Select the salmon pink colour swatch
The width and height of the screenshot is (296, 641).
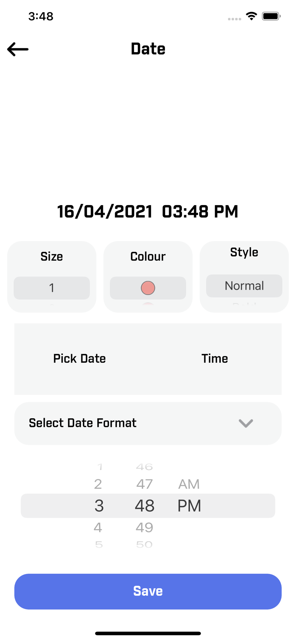point(148,288)
